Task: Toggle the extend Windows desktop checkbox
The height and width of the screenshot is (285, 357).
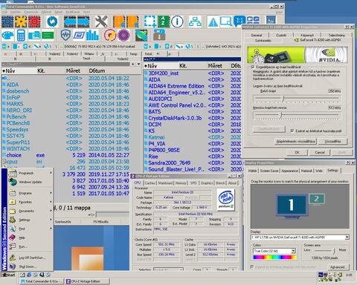Action: click(x=252, y=267)
